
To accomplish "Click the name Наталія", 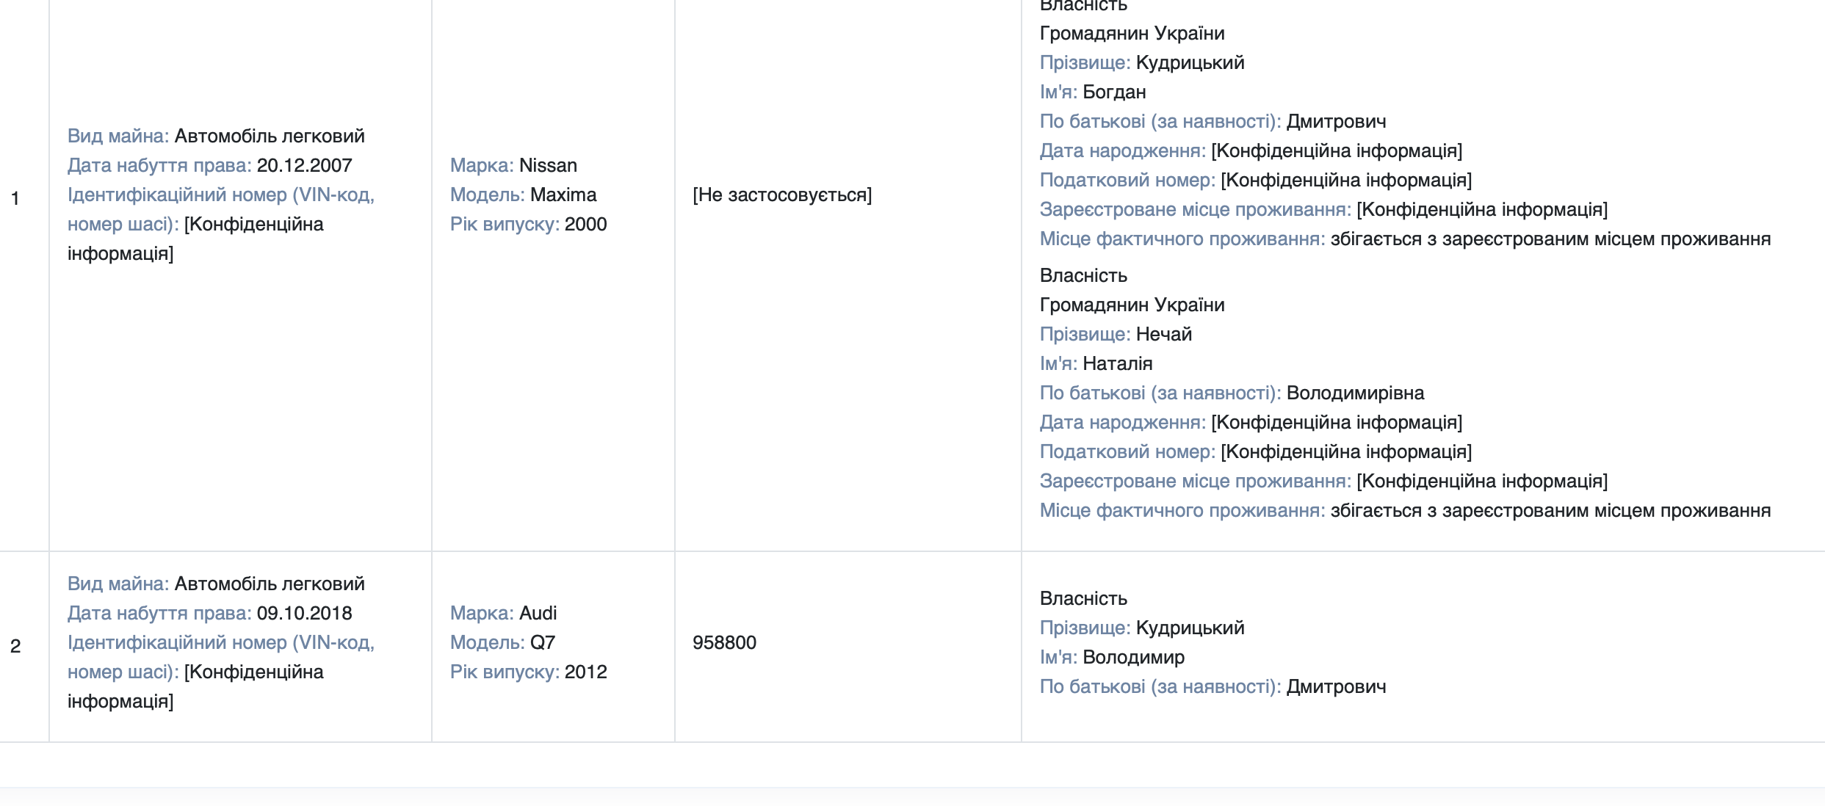I will coord(1117,363).
